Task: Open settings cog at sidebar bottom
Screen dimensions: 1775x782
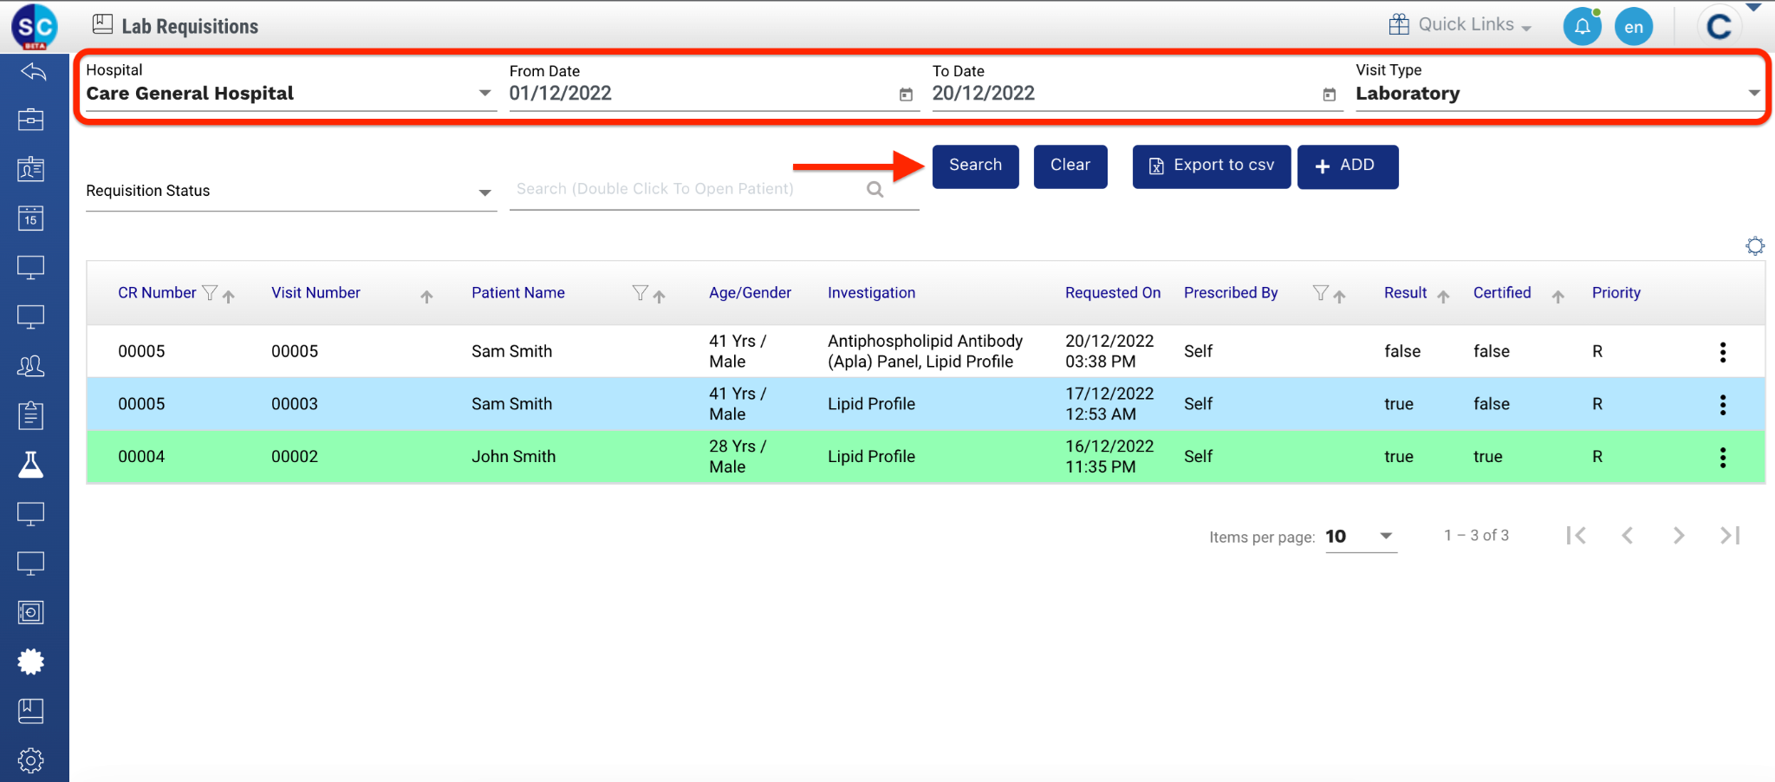Action: point(30,760)
